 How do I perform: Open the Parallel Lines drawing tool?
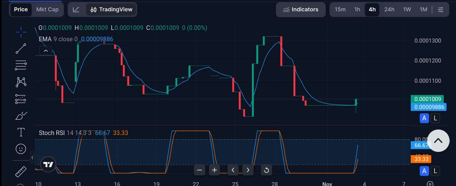(21, 65)
